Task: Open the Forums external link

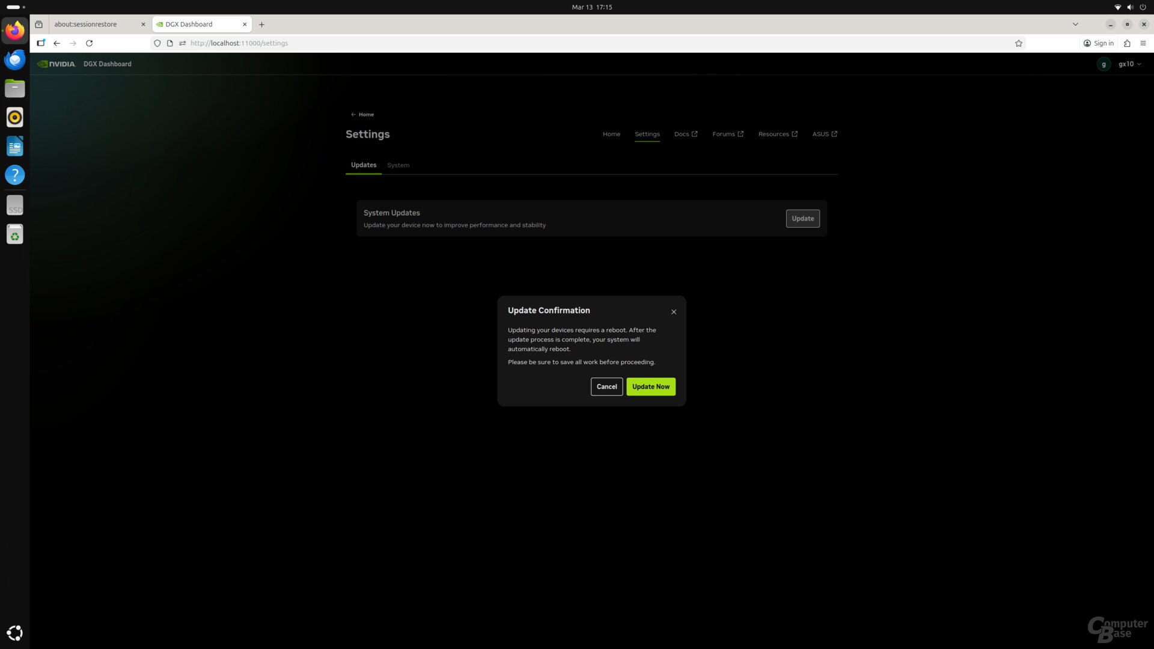Action: click(727, 134)
